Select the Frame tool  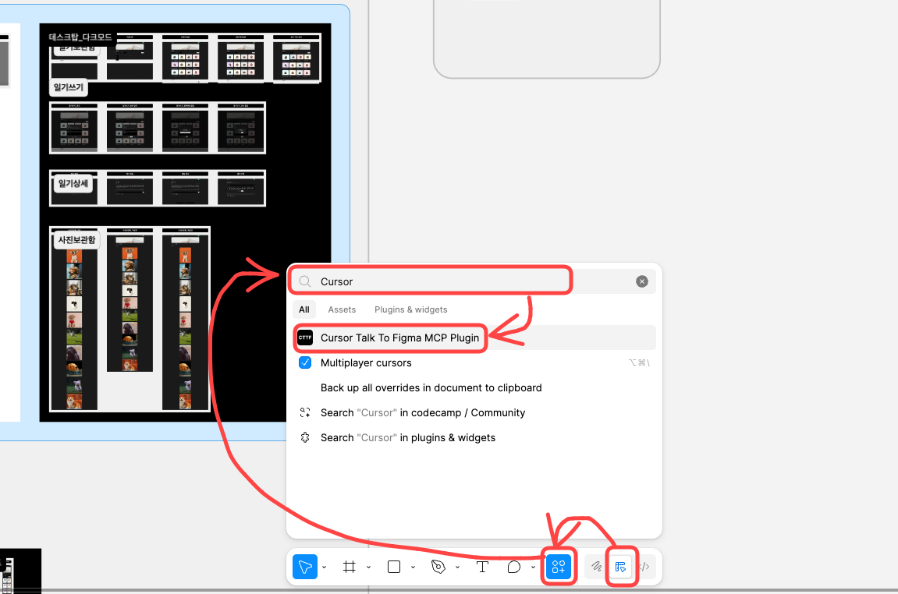350,567
